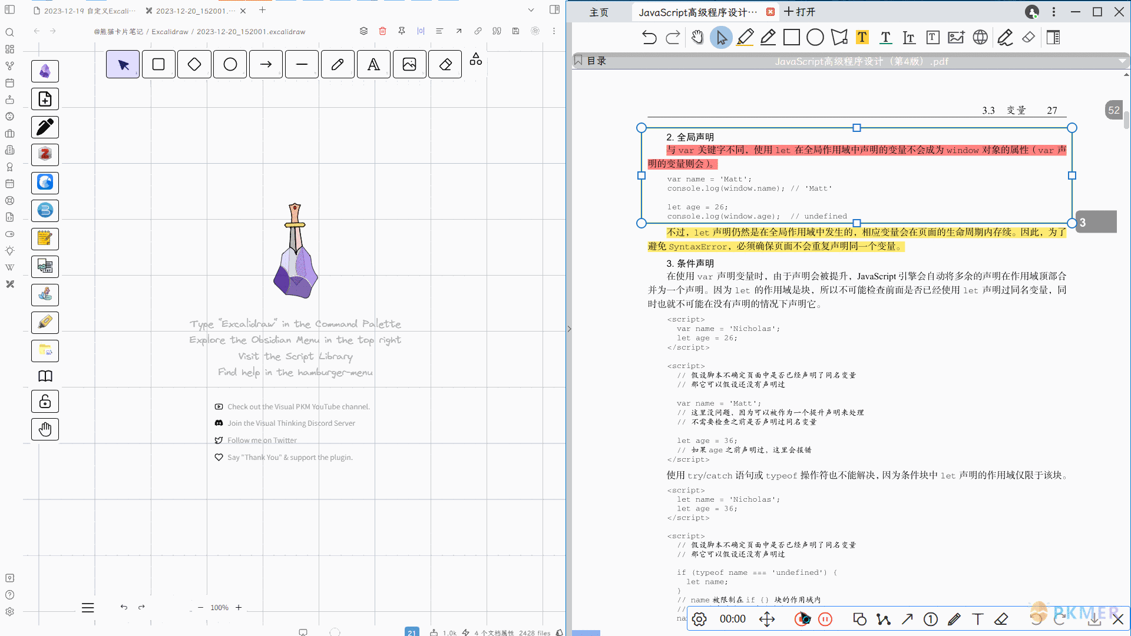Viewport: 1131px width, 636px height.
Task: Open the Obsidian tab list dropdown chevron
Action: point(531,10)
